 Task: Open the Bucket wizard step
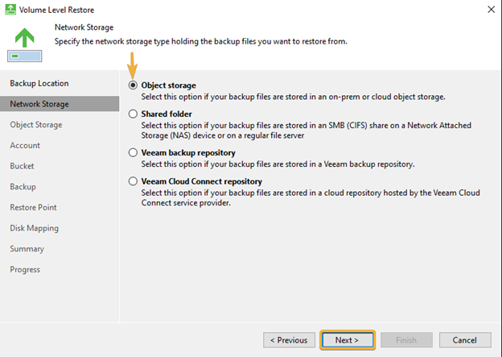point(22,166)
